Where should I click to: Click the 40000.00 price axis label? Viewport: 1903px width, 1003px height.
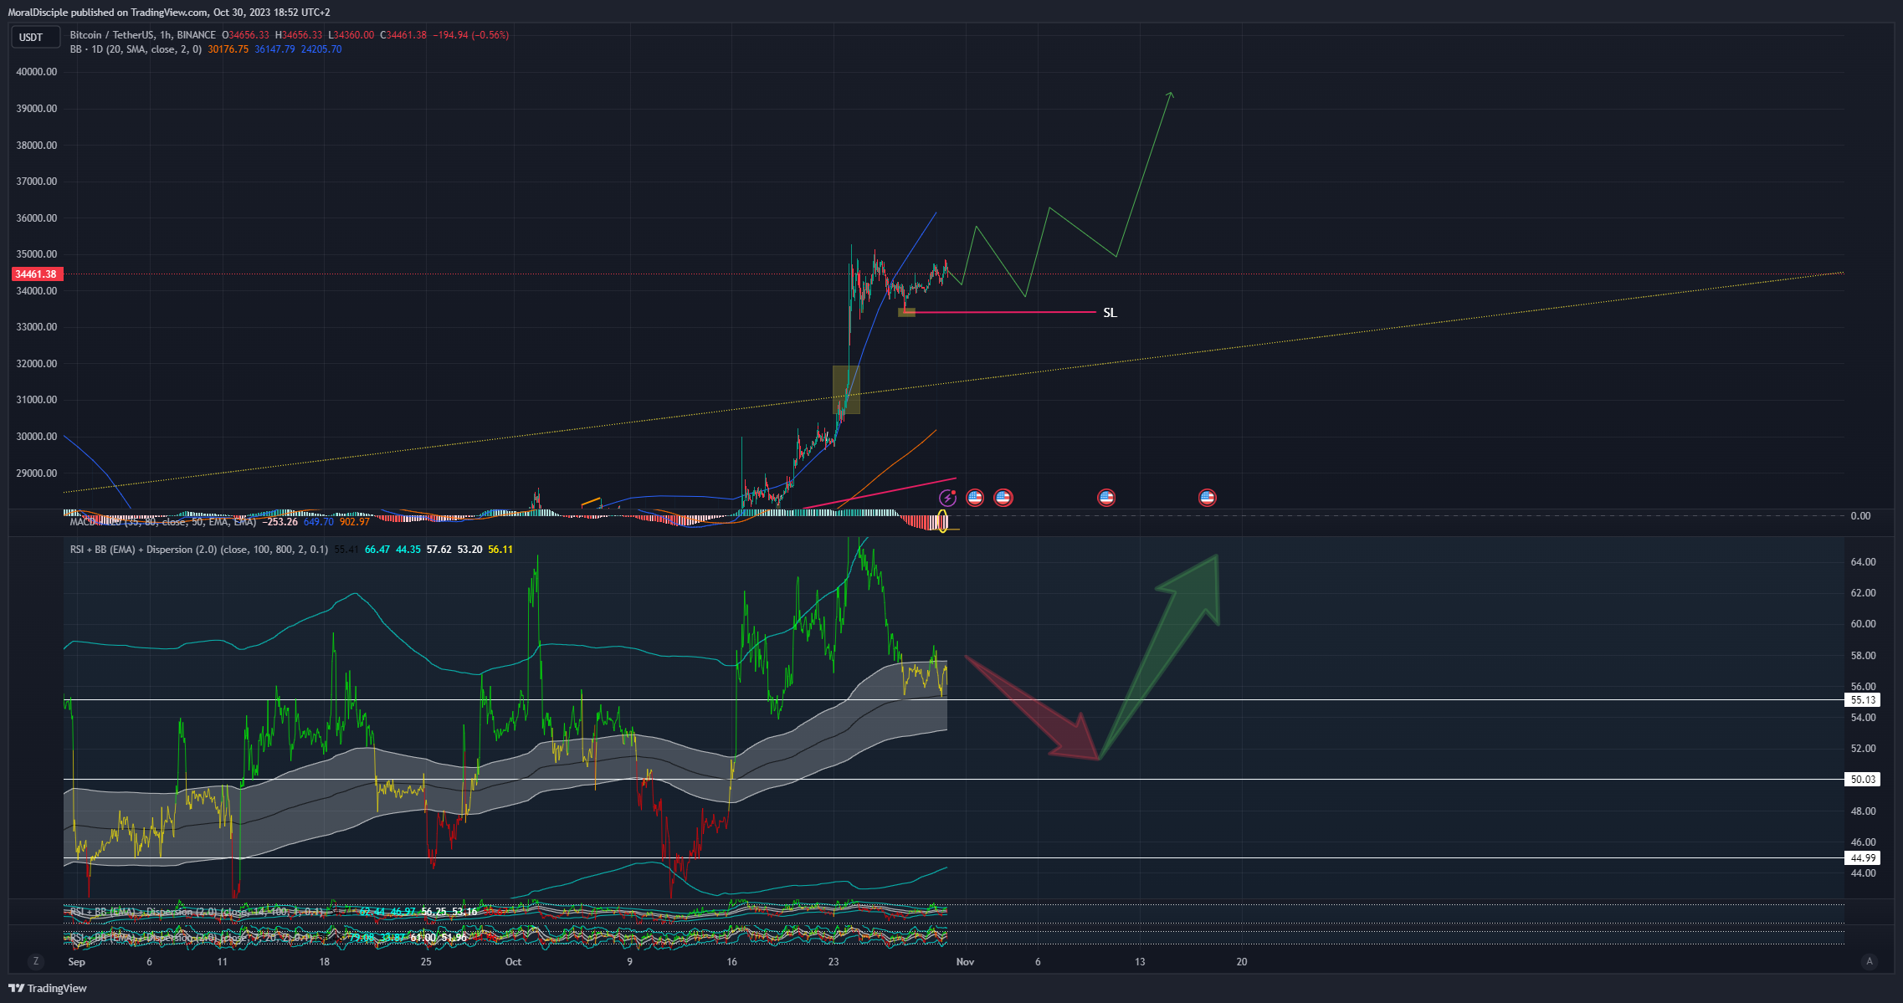(37, 72)
